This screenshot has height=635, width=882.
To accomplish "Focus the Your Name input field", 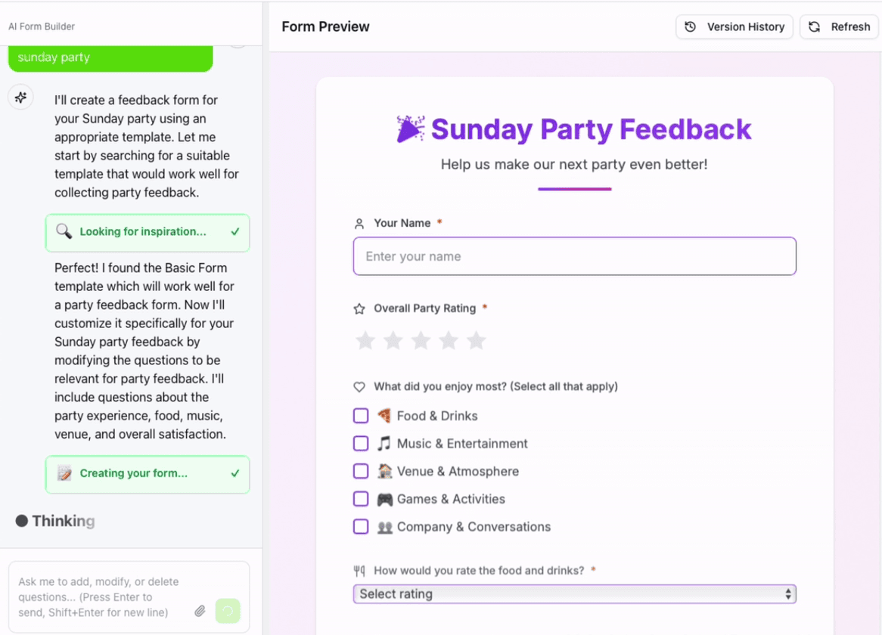I will (x=574, y=256).
